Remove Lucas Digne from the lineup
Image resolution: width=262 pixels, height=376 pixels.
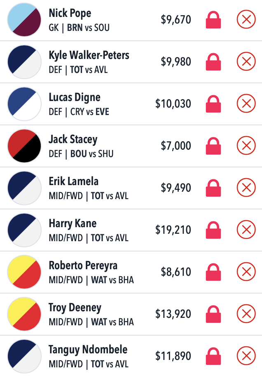[246, 103]
